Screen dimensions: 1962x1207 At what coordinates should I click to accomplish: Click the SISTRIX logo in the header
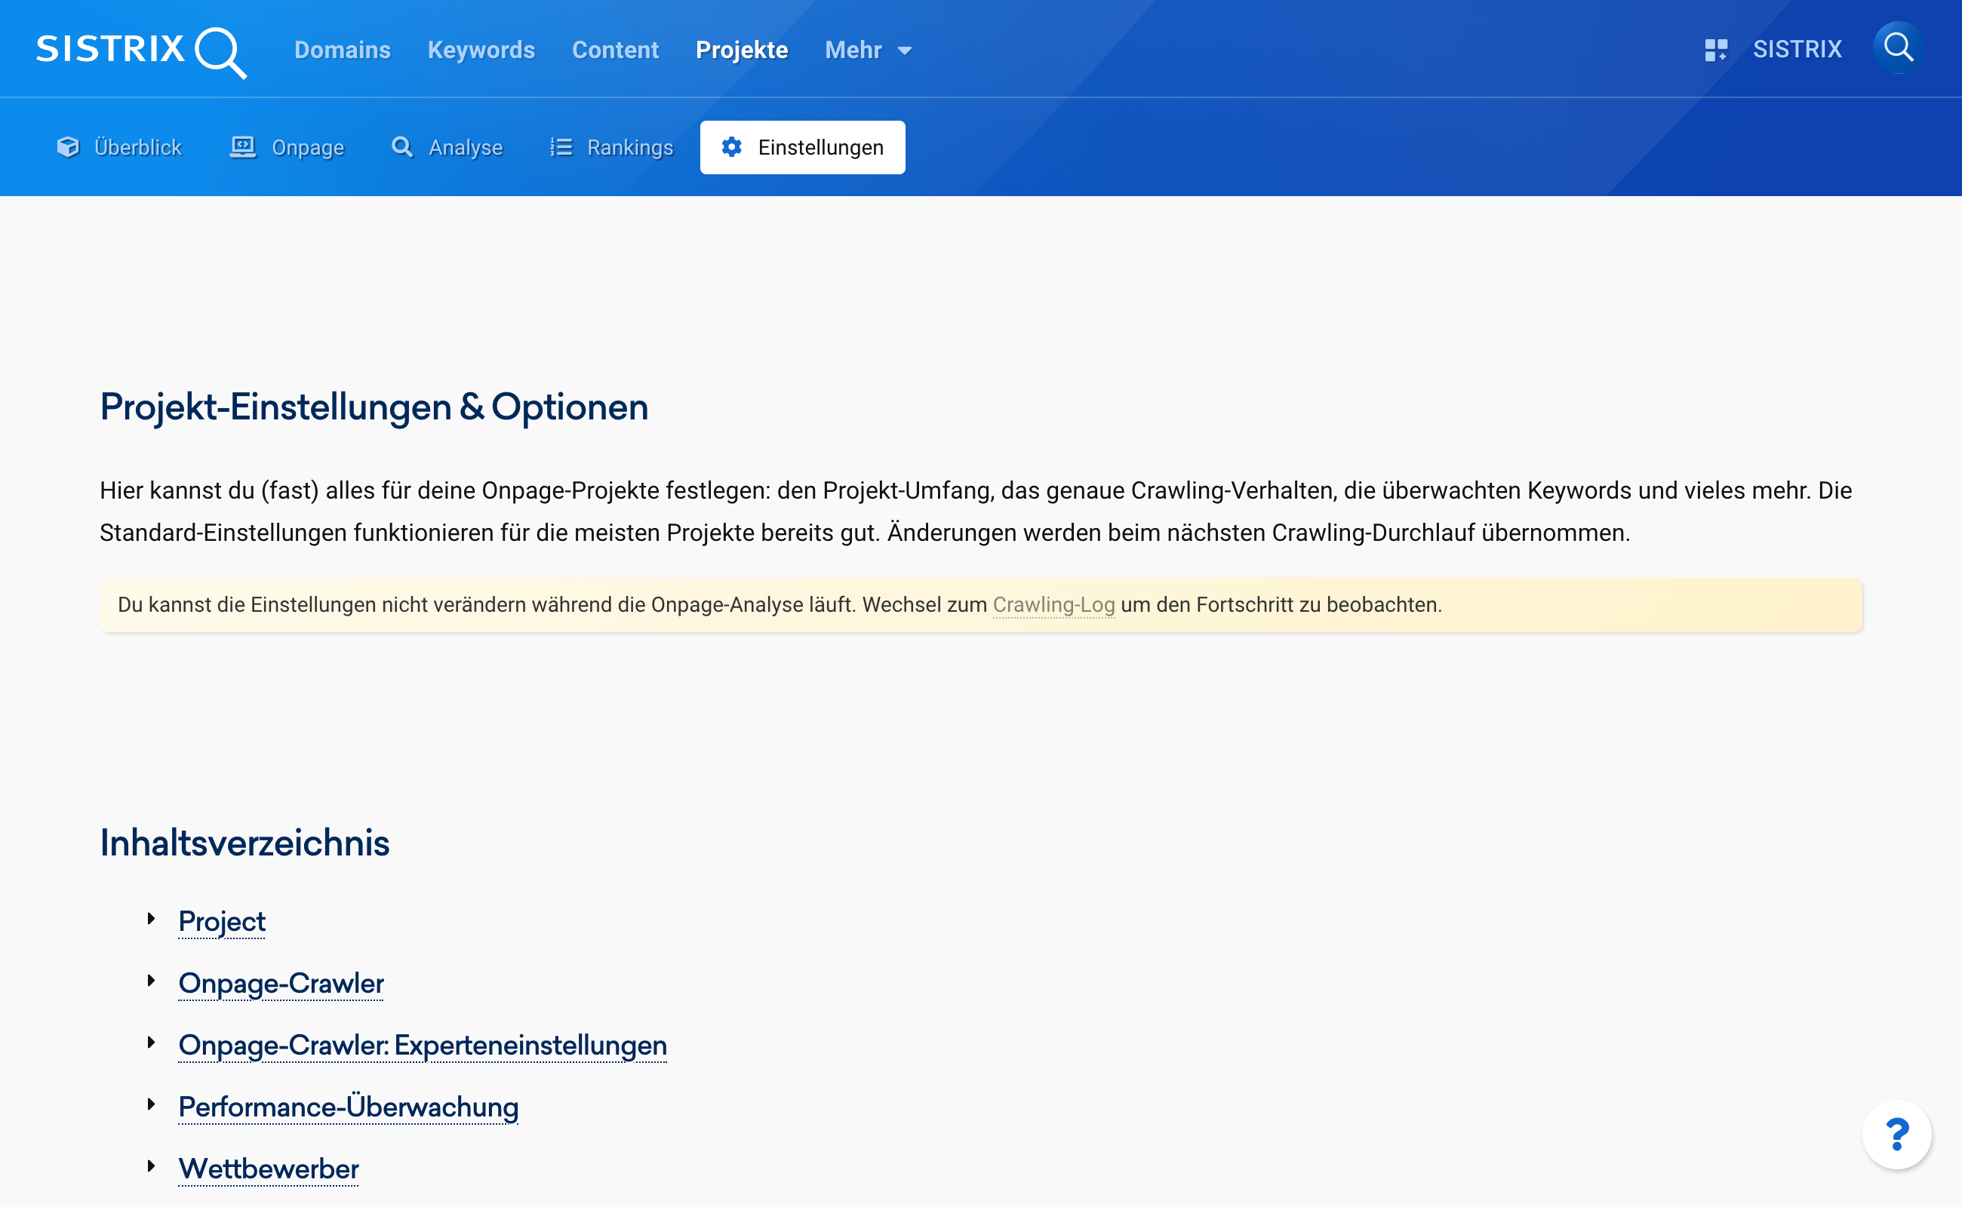tap(141, 51)
